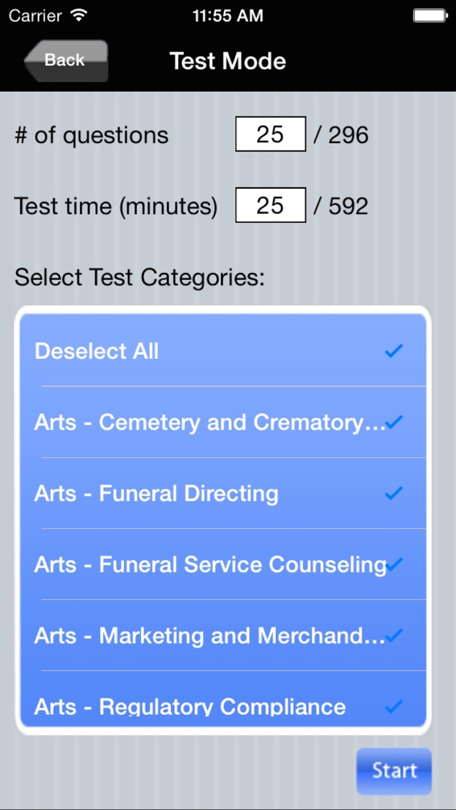Viewport: 456px width, 810px height.
Task: Uncheck Arts - Funeral Directing checkmark
Action: click(394, 493)
